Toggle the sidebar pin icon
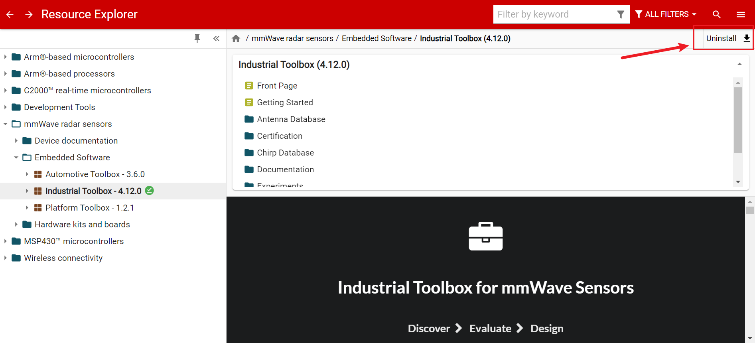The width and height of the screenshot is (755, 343). point(197,38)
